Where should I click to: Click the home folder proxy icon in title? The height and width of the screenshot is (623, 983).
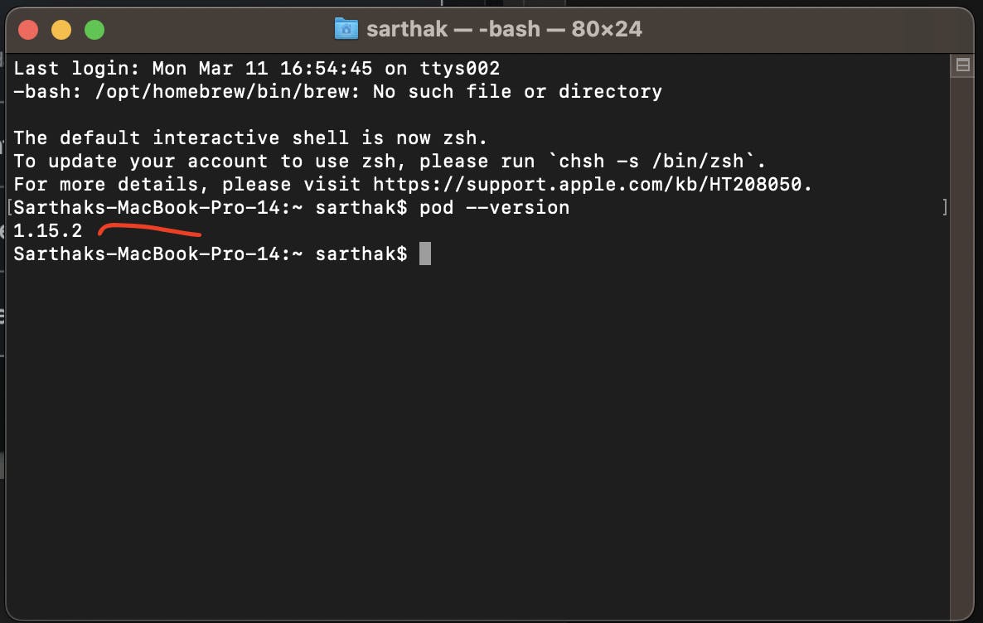[346, 29]
